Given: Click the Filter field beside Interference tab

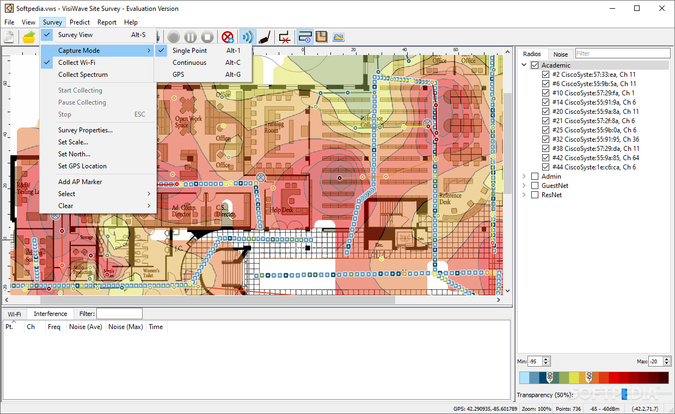Looking at the screenshot, I should 119,314.
